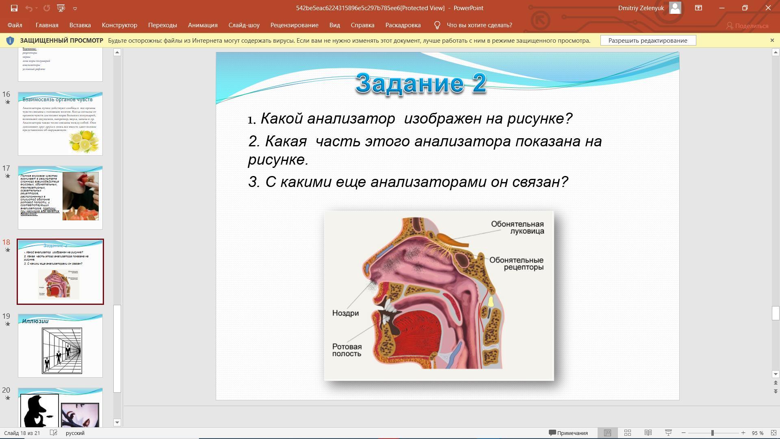Click the Save icon in quick access toolbar
Image resolution: width=780 pixels, height=439 pixels.
point(14,8)
